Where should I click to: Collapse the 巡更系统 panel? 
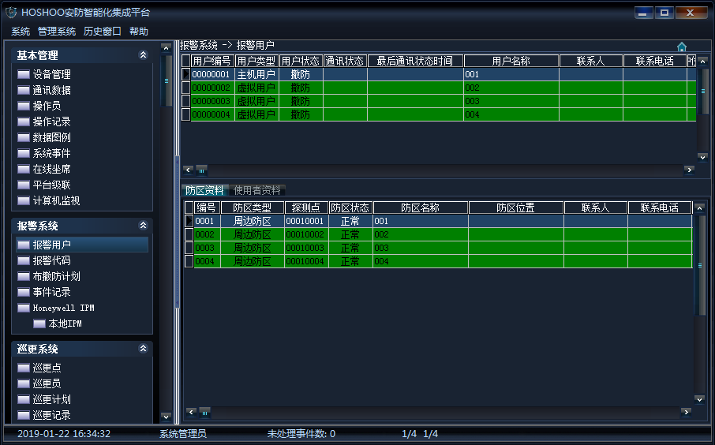point(143,349)
